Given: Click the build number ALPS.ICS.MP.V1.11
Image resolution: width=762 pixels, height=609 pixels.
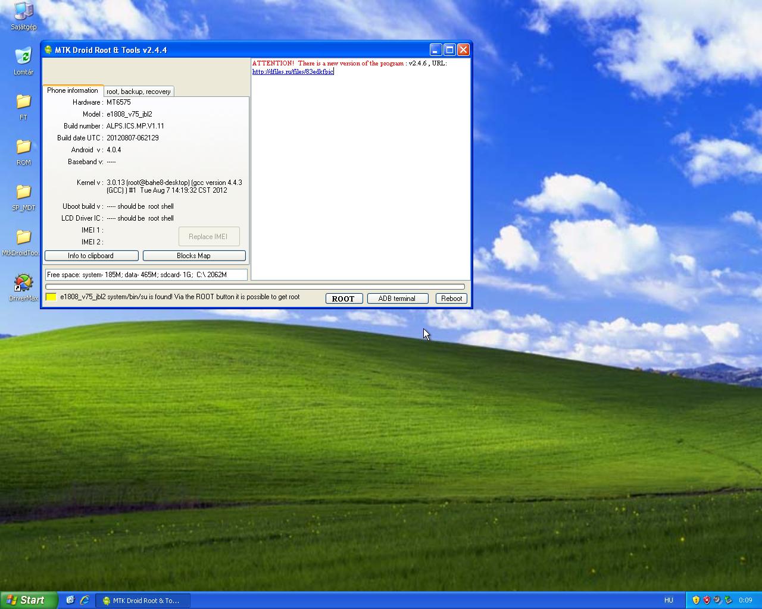Looking at the screenshot, I should (135, 126).
